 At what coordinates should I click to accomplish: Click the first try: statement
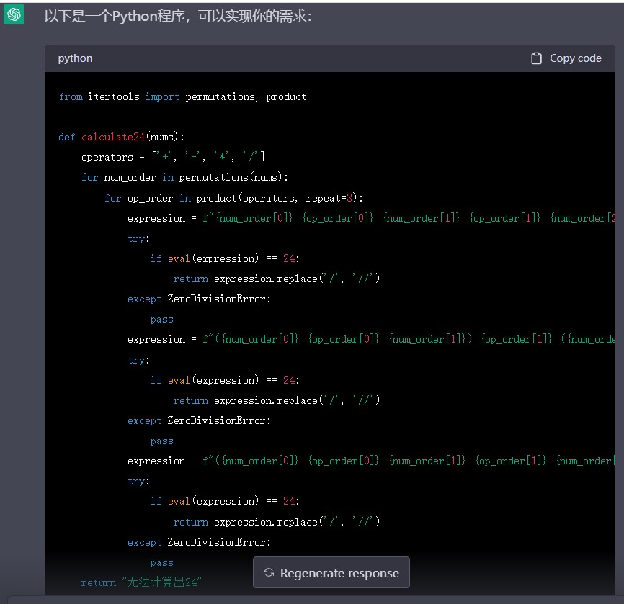click(138, 238)
